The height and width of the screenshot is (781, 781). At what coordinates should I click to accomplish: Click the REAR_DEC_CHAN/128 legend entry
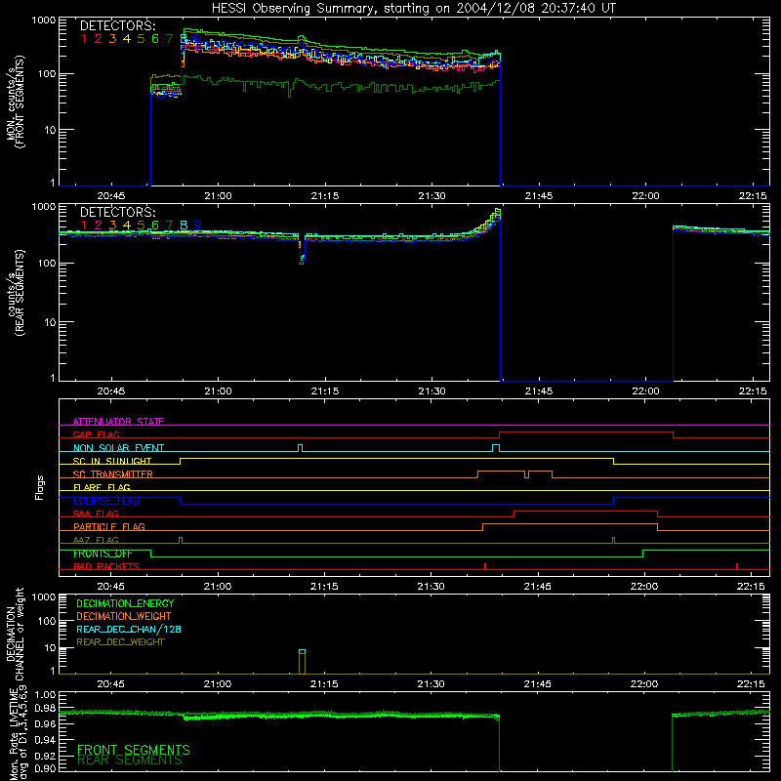129,629
